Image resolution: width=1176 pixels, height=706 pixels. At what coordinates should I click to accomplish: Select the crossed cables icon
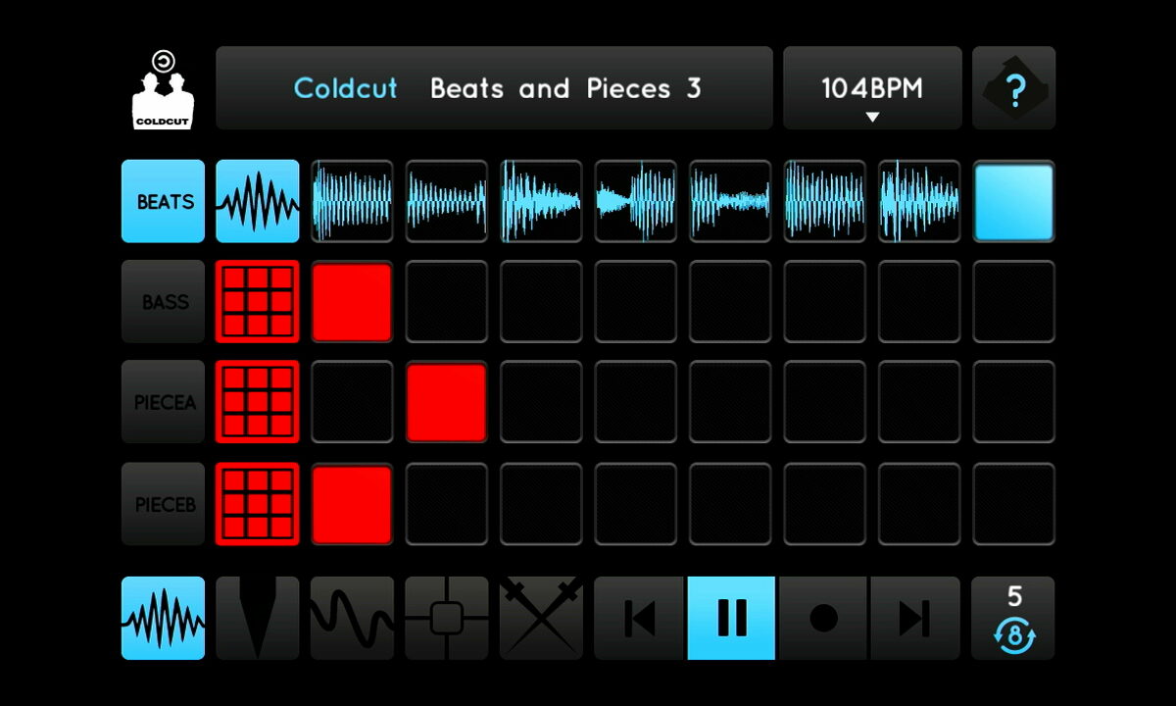pos(541,618)
